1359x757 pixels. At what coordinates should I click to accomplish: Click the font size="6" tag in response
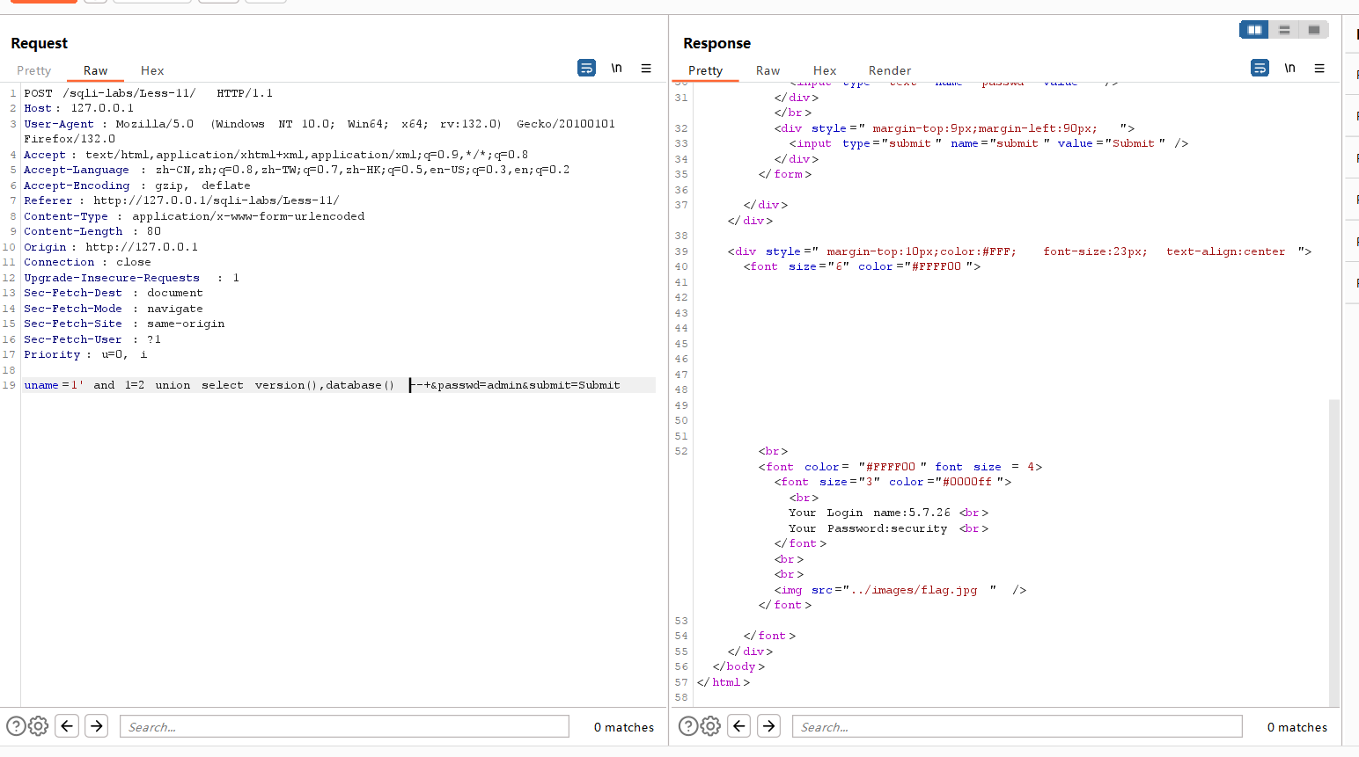pyautogui.click(x=862, y=266)
